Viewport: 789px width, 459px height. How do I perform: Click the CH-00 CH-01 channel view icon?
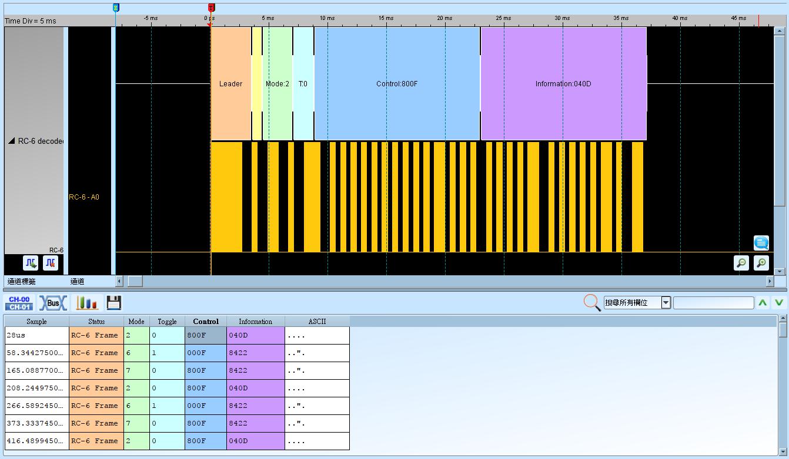19,303
